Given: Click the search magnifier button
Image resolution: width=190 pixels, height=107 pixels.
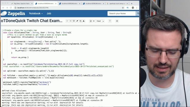Looking at the screenshot, I should [x=138, y=13].
